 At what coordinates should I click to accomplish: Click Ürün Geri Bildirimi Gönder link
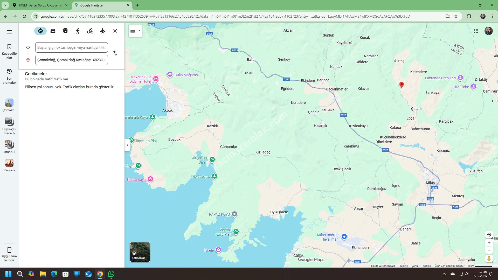(449, 266)
